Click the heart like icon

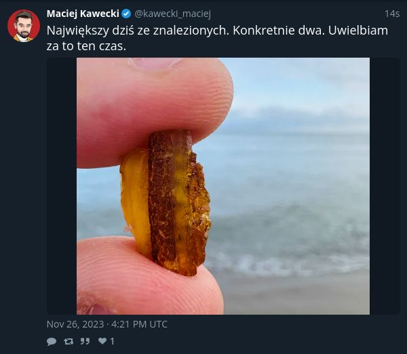[x=102, y=341]
